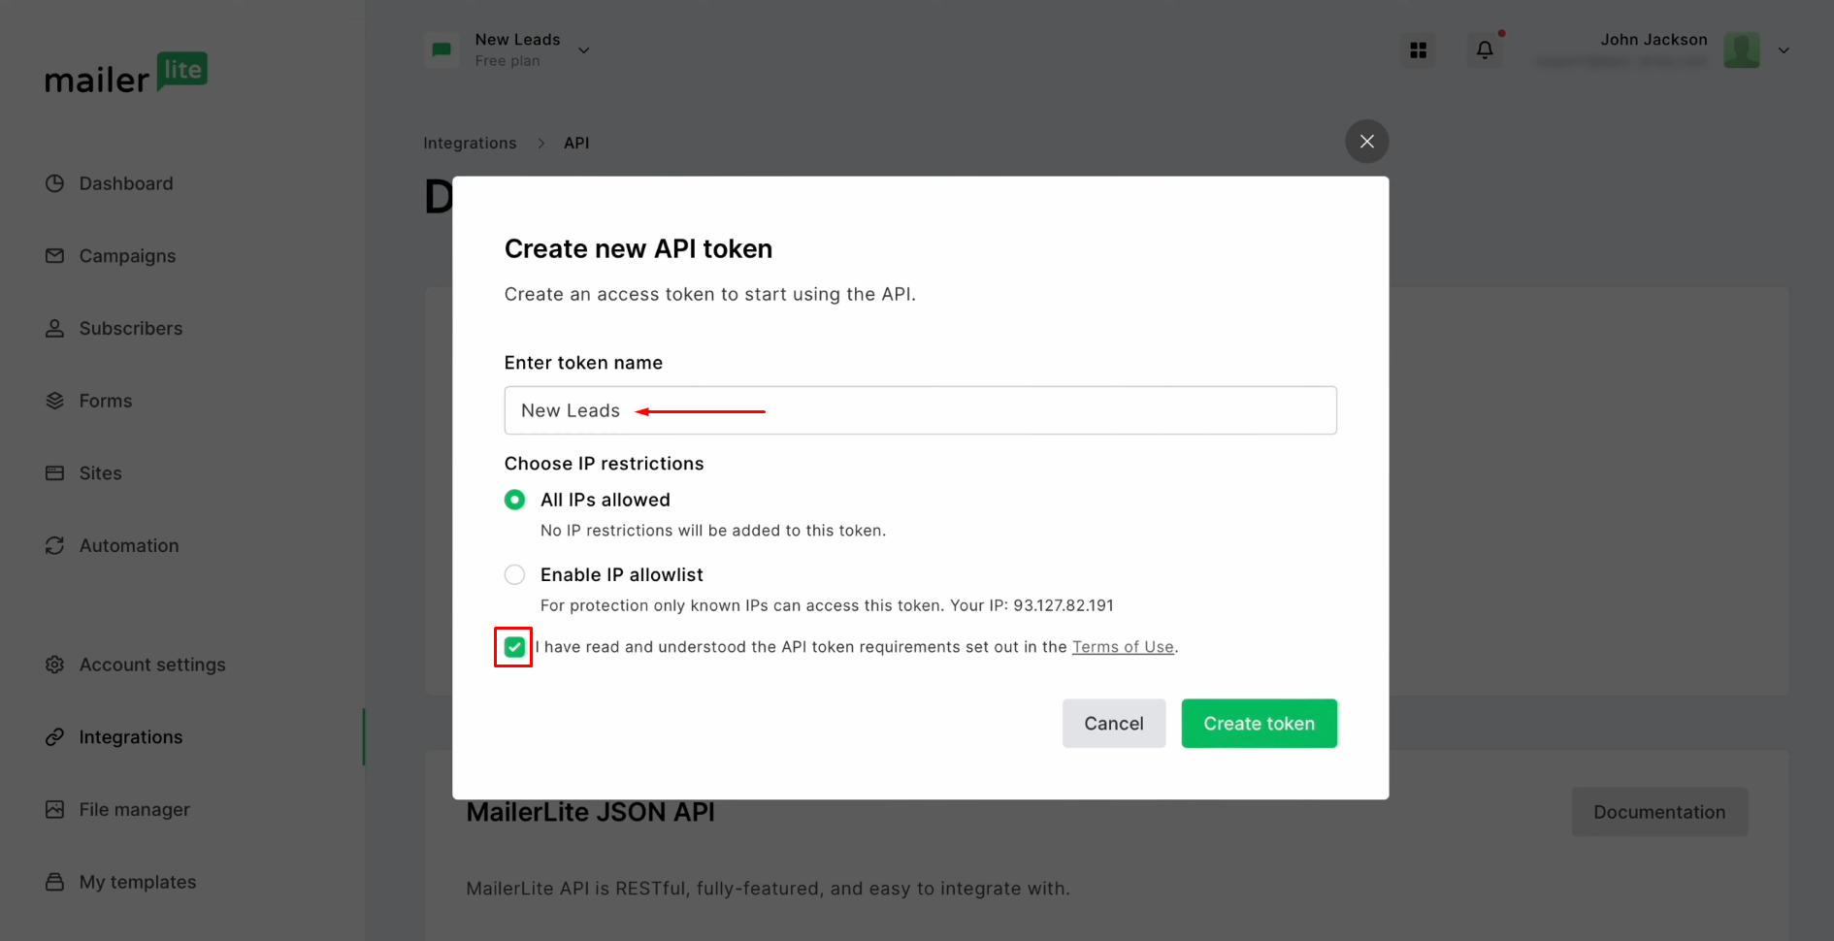This screenshot has height=941, width=1834.
Task: Open the Dashboard clock icon
Action: pyautogui.click(x=55, y=183)
